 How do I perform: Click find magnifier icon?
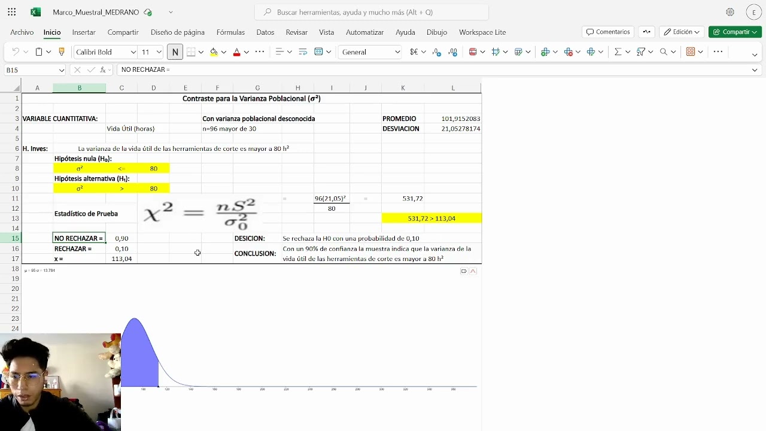(663, 52)
